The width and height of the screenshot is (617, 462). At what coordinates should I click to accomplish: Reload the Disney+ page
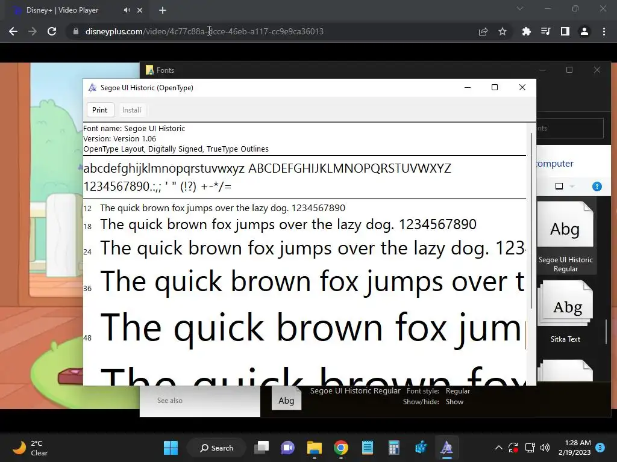(52, 31)
